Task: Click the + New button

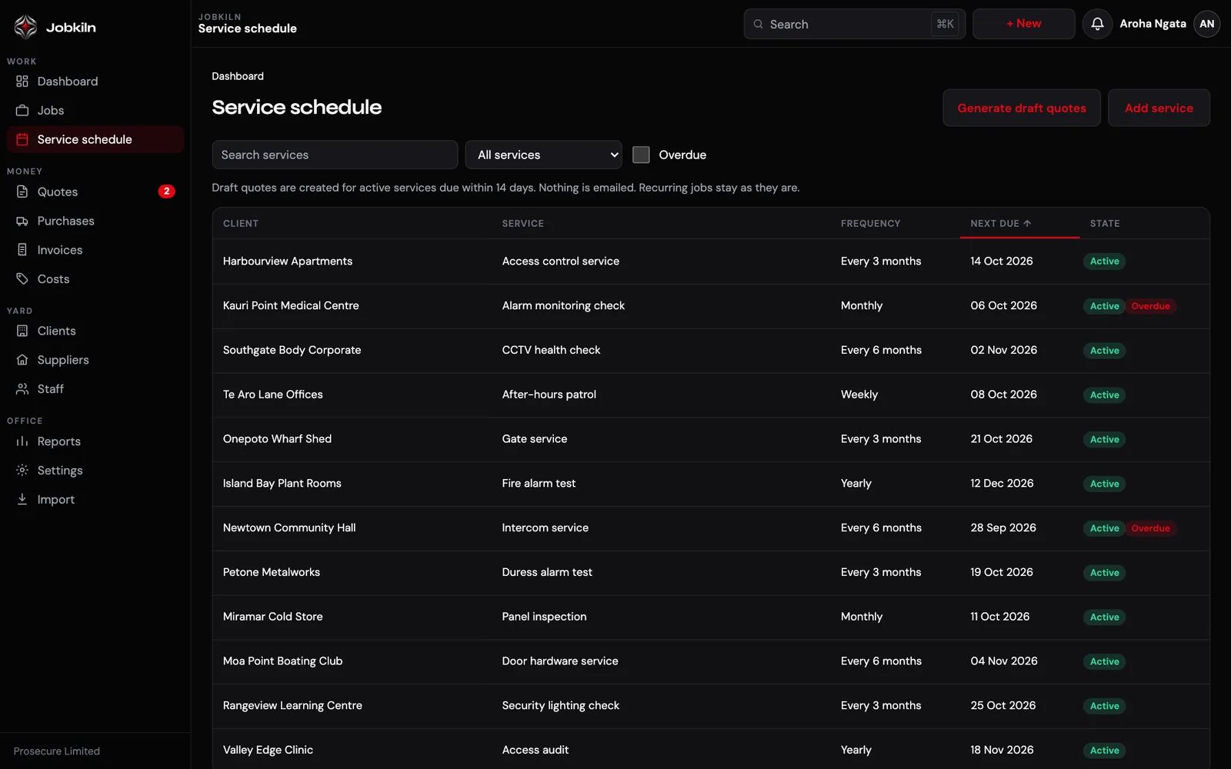Action: click(1023, 24)
